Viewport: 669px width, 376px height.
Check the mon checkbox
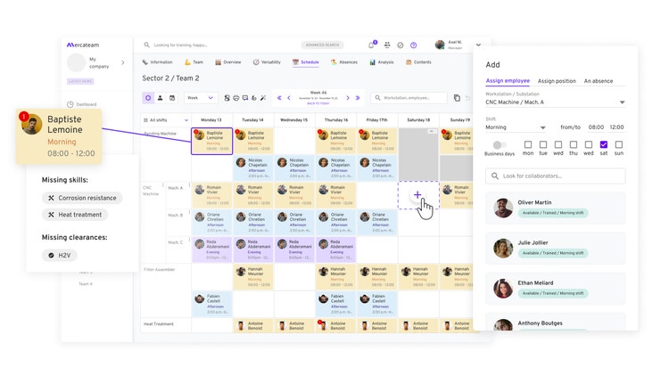pyautogui.click(x=528, y=144)
